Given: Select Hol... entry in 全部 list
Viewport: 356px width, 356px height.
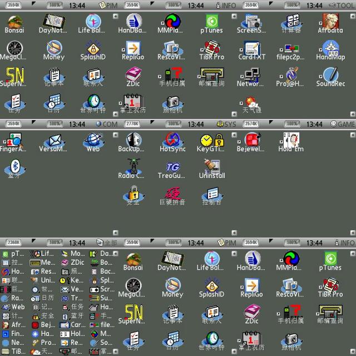Looking at the screenshot, I should [x=73, y=334].
